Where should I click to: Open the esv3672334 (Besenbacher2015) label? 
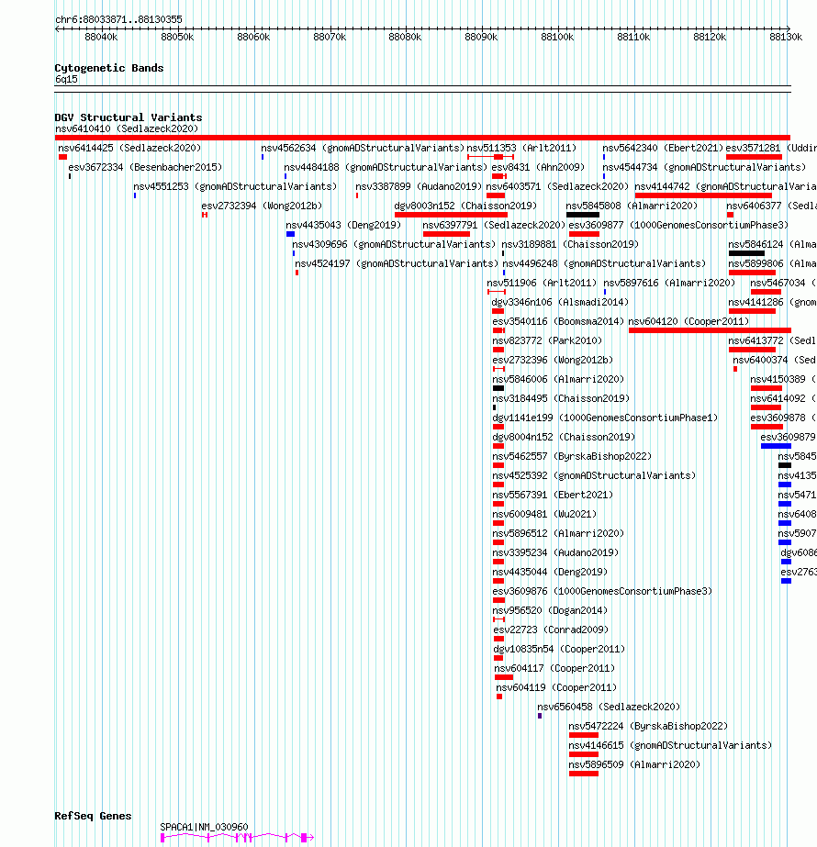[x=145, y=167]
